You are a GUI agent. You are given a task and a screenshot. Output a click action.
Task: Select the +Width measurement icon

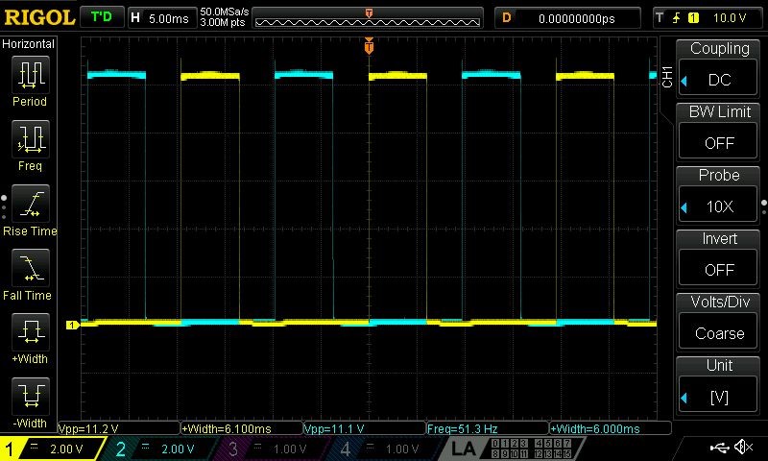pos(31,331)
